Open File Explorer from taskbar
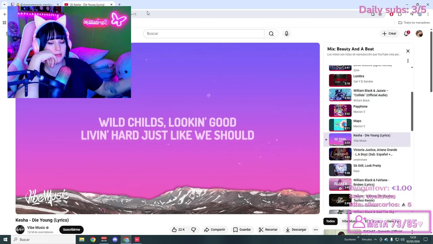The width and height of the screenshot is (433, 244). click(82, 240)
